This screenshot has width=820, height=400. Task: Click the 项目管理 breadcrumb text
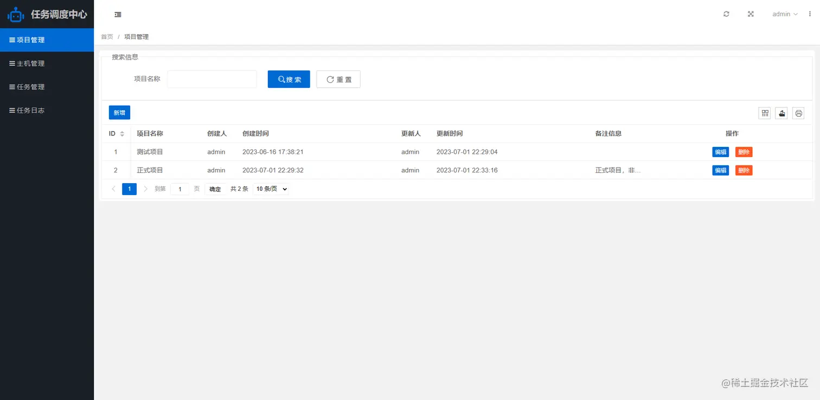pyautogui.click(x=137, y=37)
